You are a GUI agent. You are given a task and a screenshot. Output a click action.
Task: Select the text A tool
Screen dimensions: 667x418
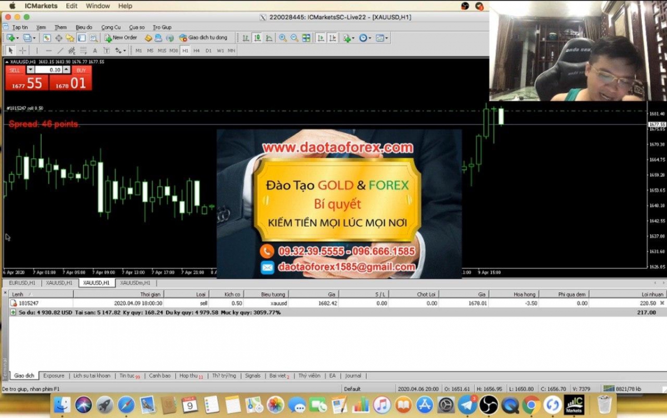pos(94,51)
